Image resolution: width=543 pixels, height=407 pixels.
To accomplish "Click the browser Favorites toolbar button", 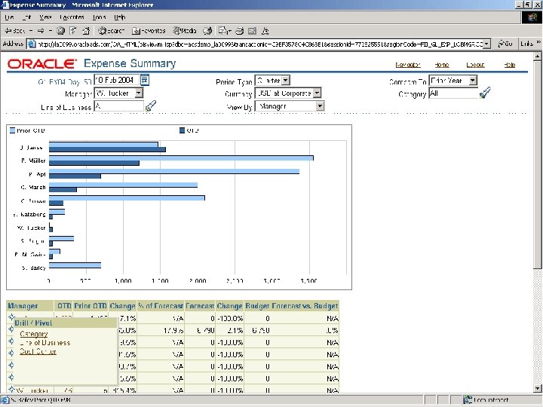I will [148, 31].
